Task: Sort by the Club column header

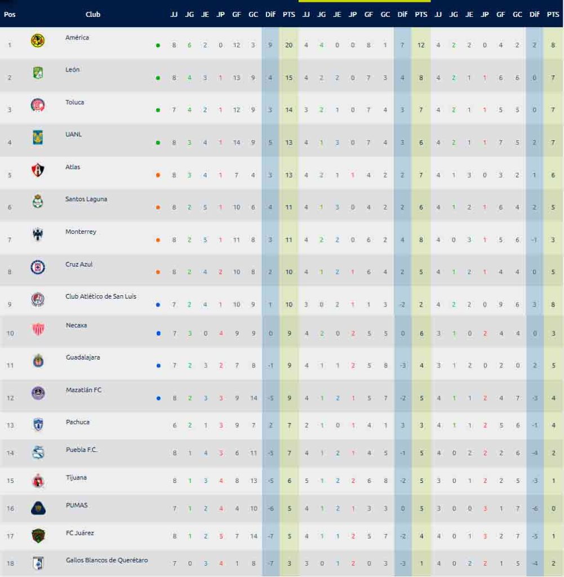Action: click(x=93, y=14)
